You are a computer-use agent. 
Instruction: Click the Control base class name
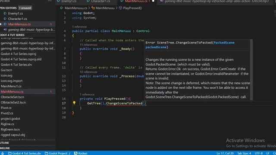point(143,31)
